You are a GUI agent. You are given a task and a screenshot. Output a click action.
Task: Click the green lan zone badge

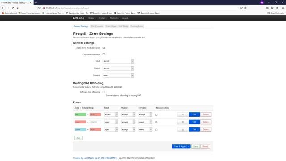click(80, 114)
